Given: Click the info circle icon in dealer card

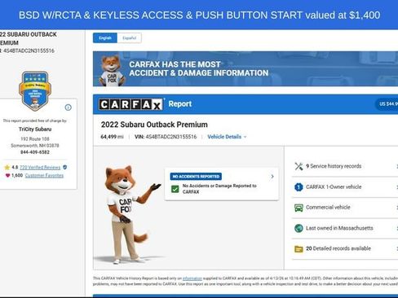Looking at the screenshot, I should 69,107.
